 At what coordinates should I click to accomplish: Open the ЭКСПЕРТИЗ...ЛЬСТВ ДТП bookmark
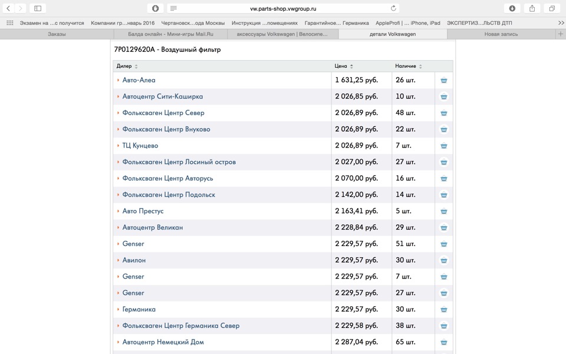point(479,23)
